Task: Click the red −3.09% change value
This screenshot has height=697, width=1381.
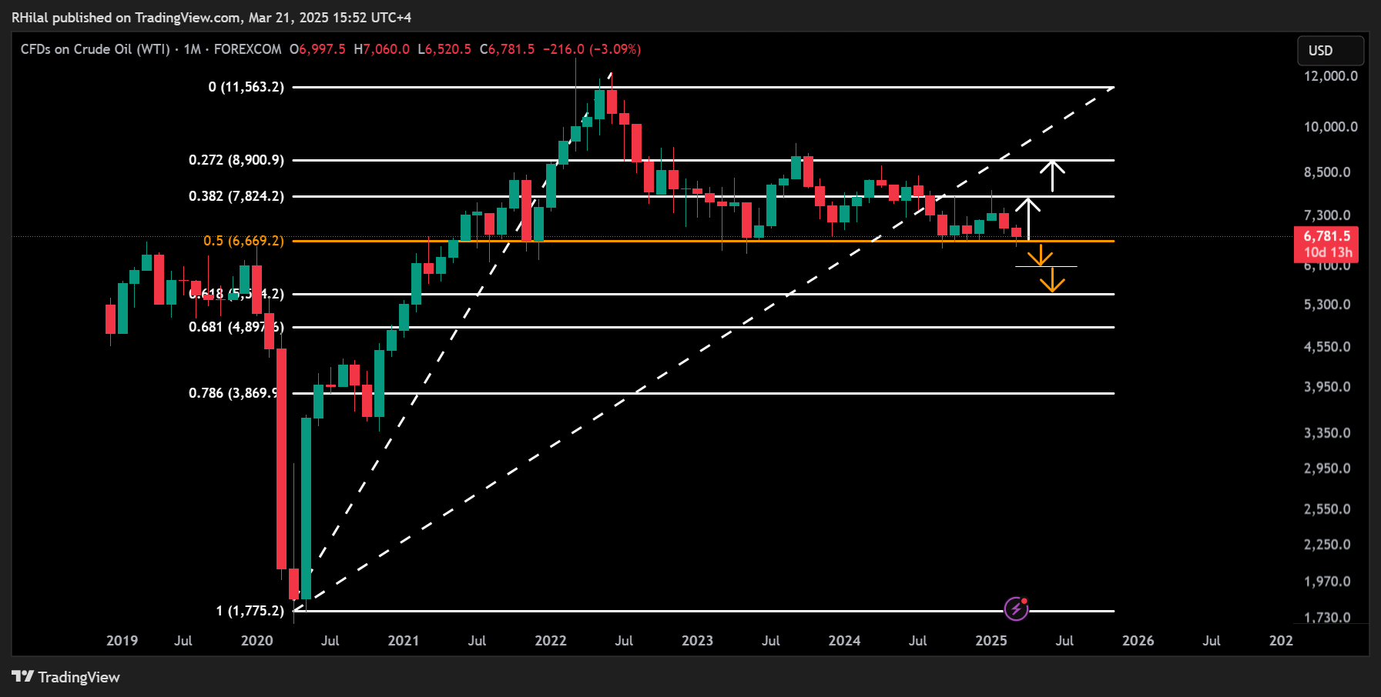Action: [x=615, y=48]
